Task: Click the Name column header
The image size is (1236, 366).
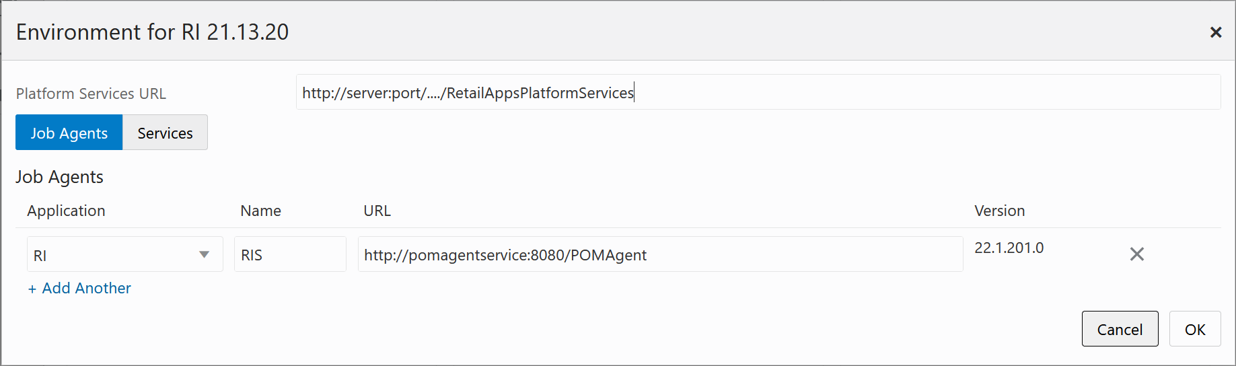Action: coord(260,211)
